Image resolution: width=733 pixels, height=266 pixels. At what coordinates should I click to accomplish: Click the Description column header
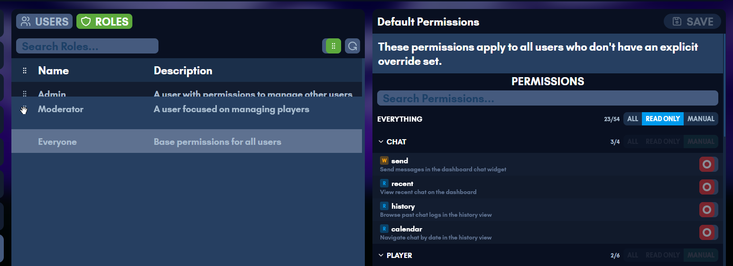183,71
